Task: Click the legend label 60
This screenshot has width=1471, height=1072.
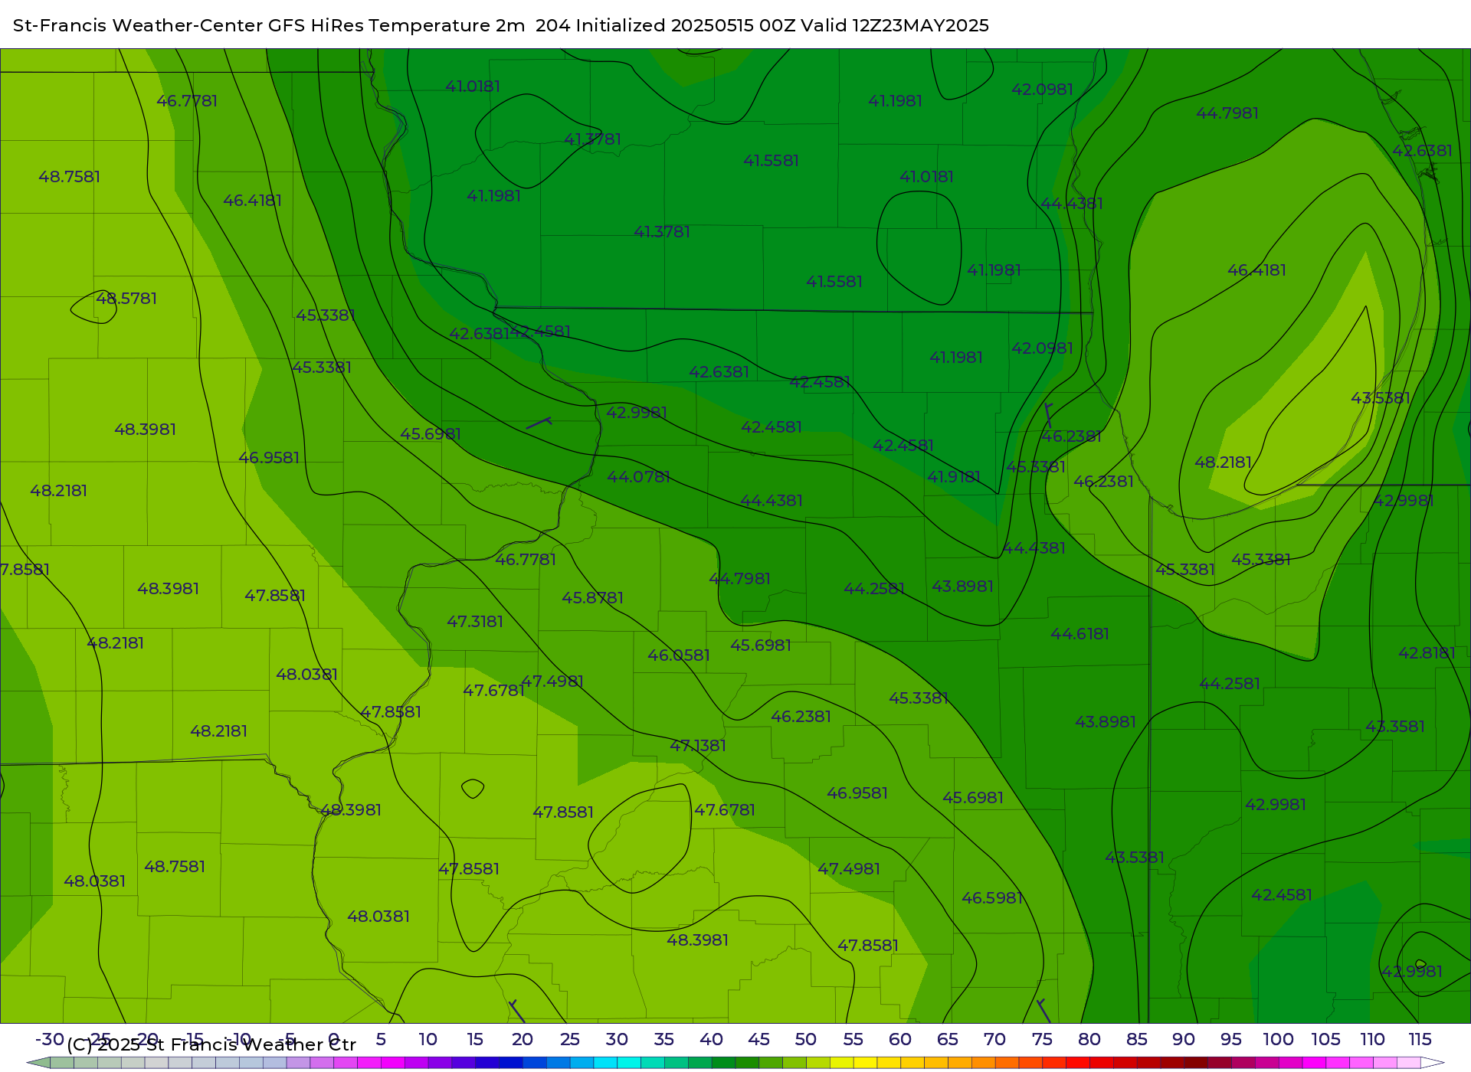Action: click(x=900, y=1040)
